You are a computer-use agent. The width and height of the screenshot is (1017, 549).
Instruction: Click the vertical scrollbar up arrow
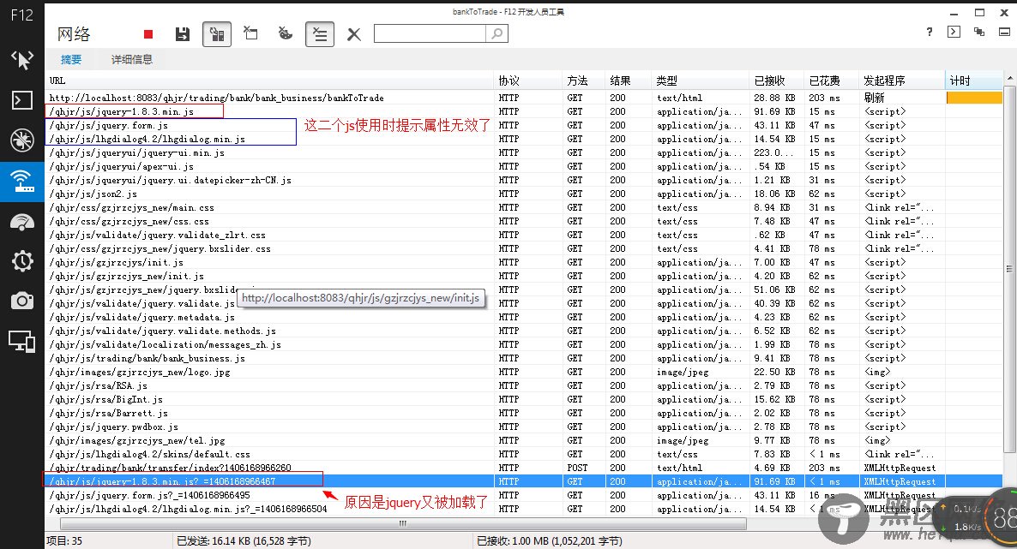[1009, 79]
